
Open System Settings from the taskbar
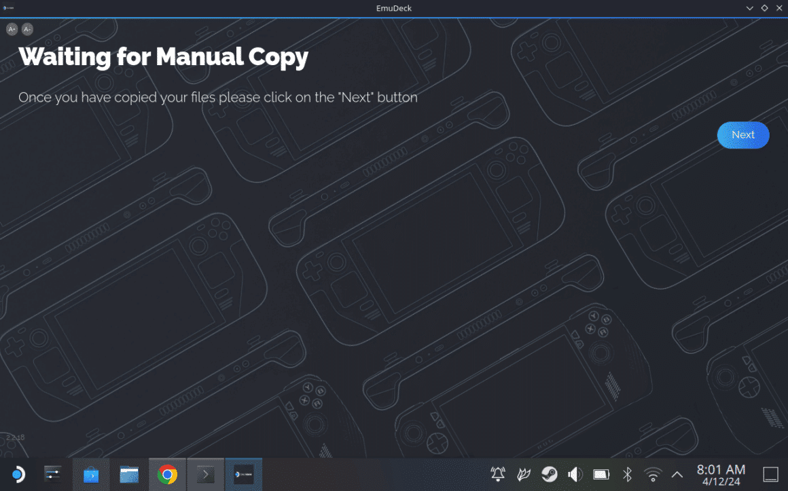click(53, 474)
